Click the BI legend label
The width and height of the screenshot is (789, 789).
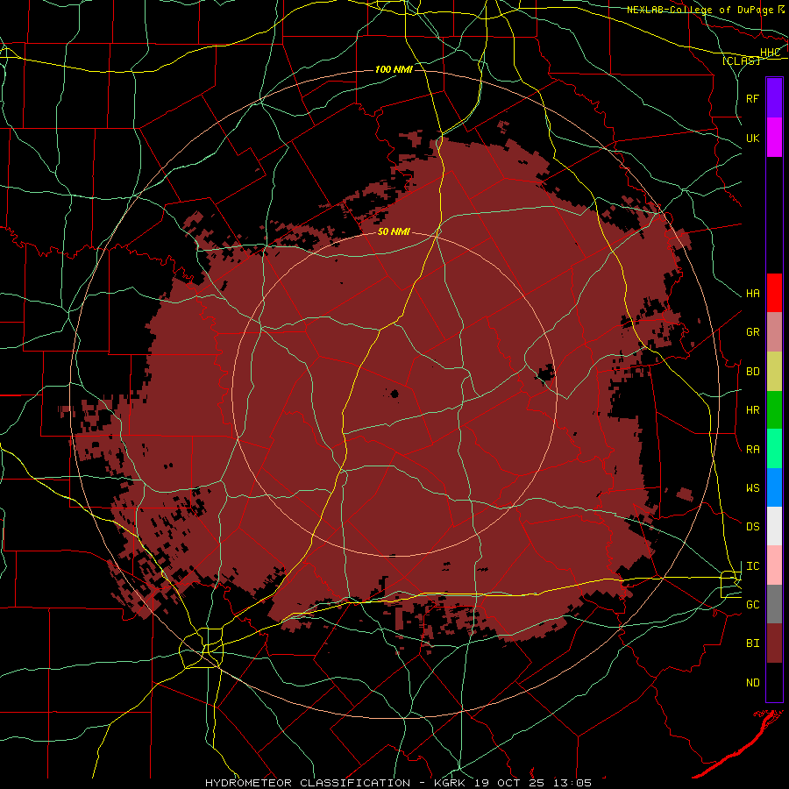click(x=752, y=643)
